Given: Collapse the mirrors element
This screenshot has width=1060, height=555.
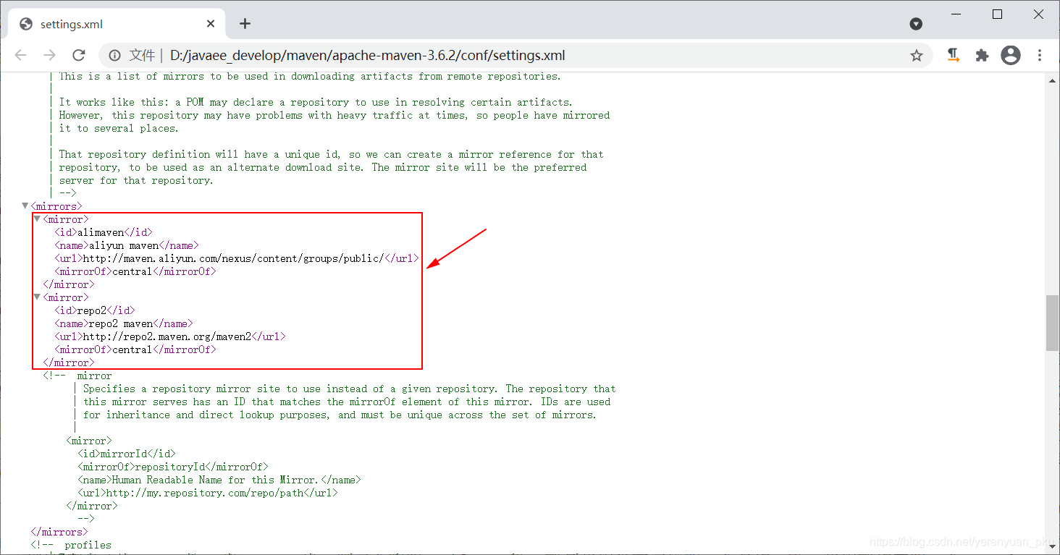Looking at the screenshot, I should [25, 206].
